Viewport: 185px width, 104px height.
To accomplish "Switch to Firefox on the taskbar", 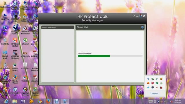I will (x=48, y=101).
